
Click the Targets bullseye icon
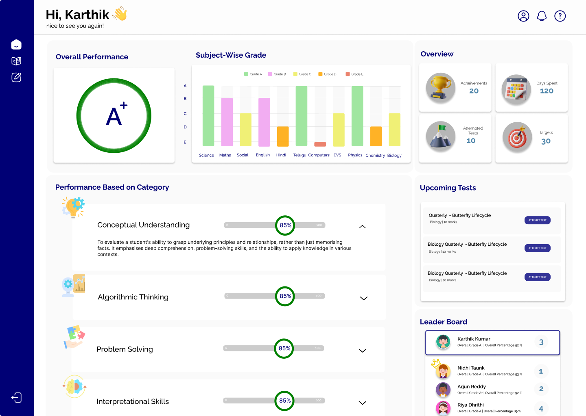point(517,137)
